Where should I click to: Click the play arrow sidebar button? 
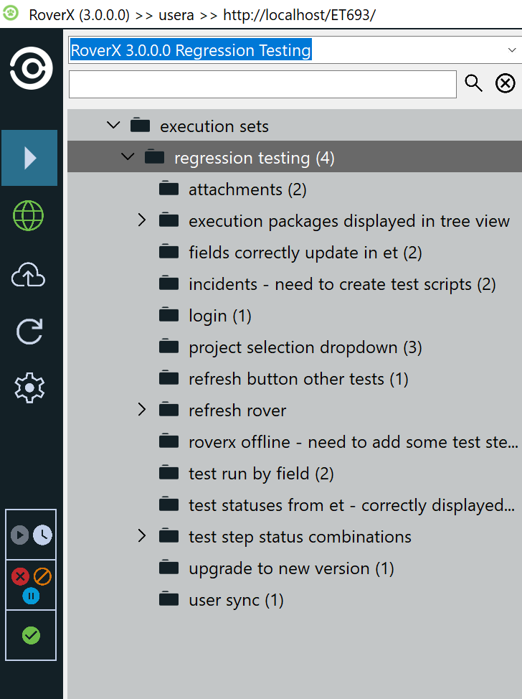[x=29, y=158]
